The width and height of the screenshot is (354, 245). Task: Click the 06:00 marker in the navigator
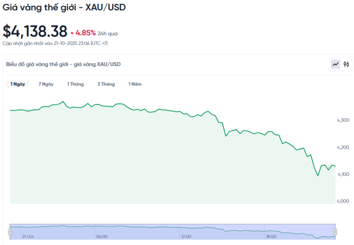[x=102, y=237]
